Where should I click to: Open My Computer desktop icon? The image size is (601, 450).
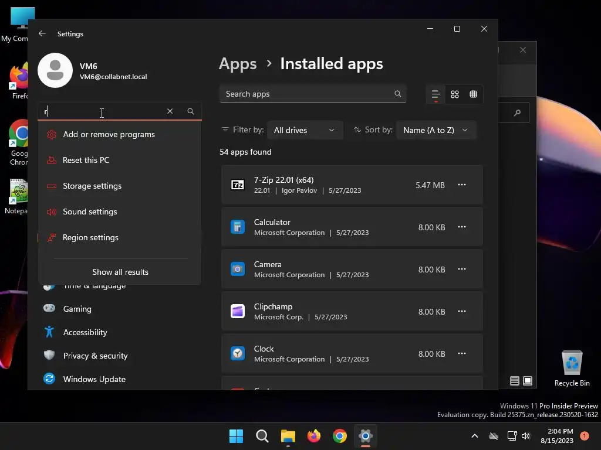tap(15, 25)
